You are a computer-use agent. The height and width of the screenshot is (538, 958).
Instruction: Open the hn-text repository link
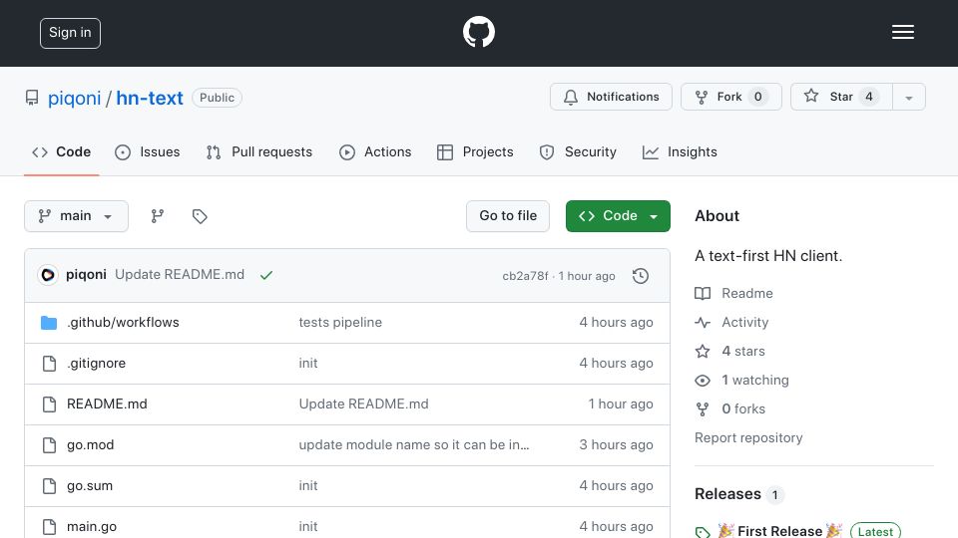pyautogui.click(x=150, y=98)
